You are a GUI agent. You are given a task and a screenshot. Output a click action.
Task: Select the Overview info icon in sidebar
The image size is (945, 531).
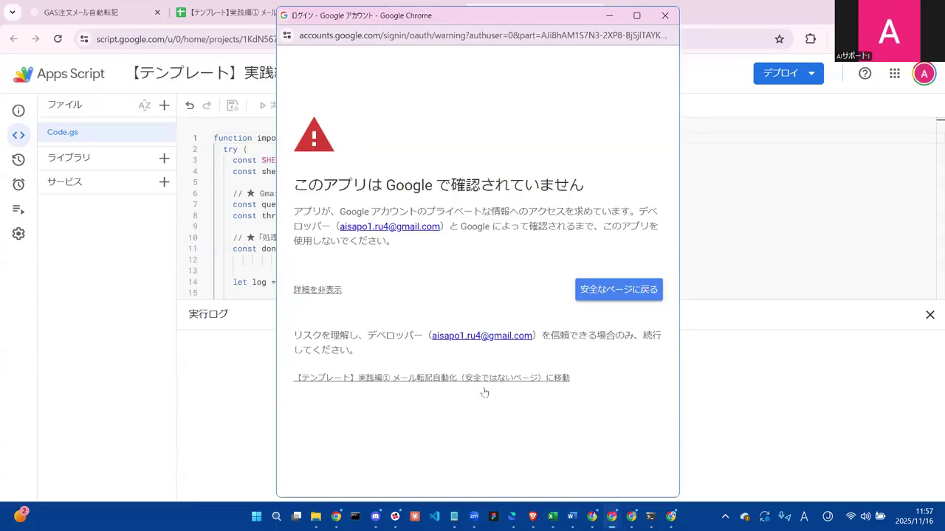(18, 110)
